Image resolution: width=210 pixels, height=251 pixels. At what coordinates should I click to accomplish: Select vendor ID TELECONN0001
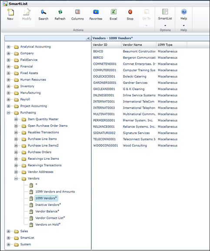(x=104, y=139)
